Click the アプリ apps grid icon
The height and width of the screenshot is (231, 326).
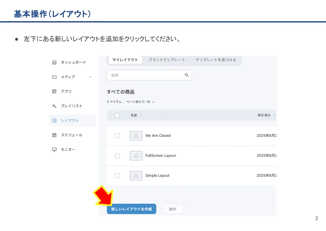point(54,91)
